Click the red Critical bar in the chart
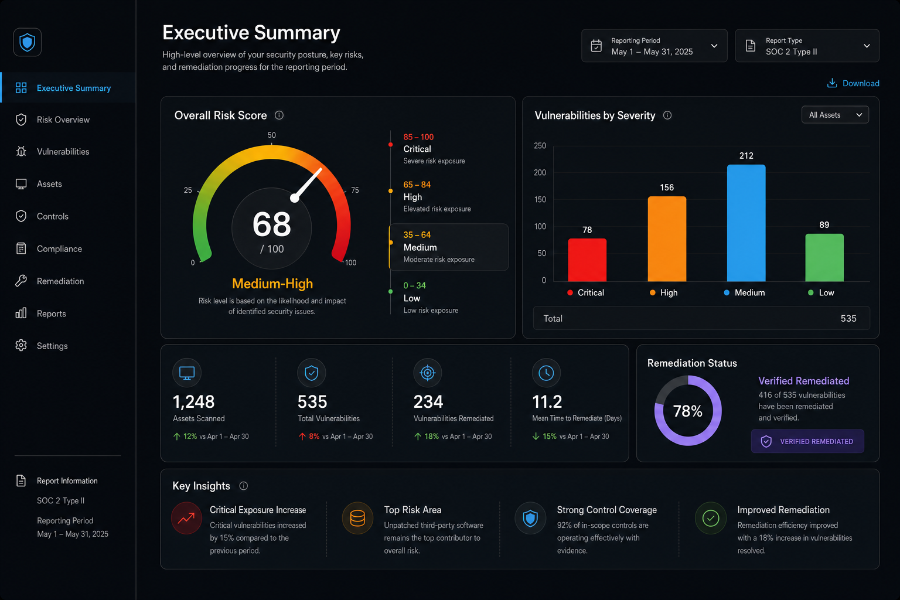 (x=587, y=260)
